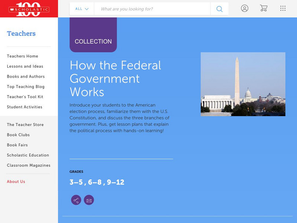Navigate to Books and Authors
This screenshot has height=223, width=297.
(25, 77)
